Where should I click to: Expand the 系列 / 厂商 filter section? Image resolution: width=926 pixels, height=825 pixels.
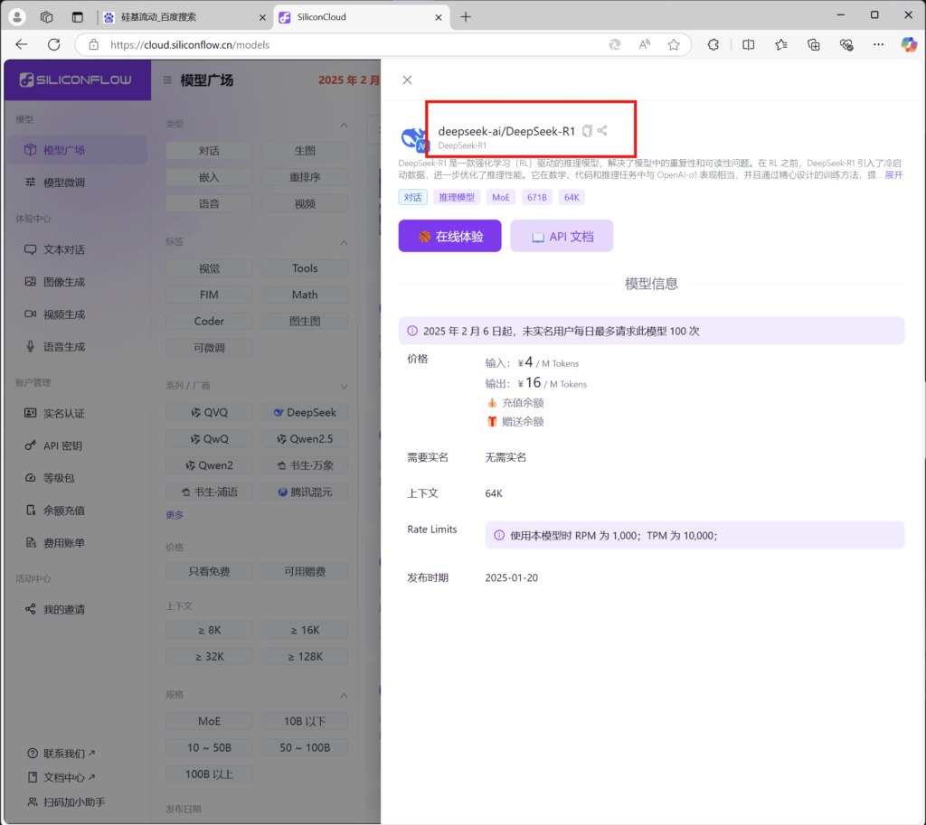[345, 387]
